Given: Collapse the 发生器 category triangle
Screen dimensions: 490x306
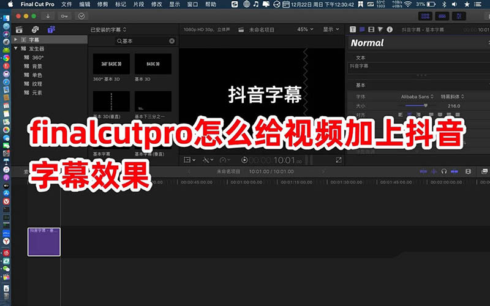Looking at the screenshot, I should pyautogui.click(x=16, y=48).
